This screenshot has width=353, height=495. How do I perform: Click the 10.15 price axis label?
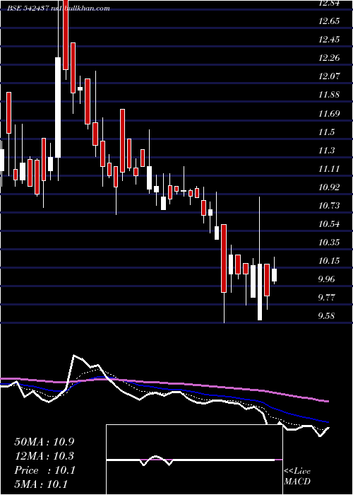click(329, 261)
